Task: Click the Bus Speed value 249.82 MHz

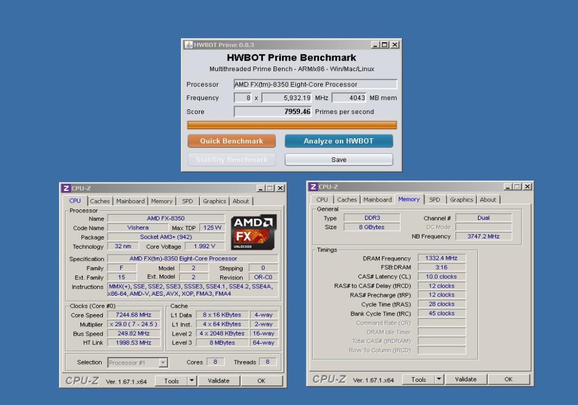Action: pyautogui.click(x=134, y=333)
